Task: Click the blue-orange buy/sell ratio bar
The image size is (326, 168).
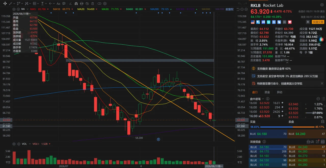Action: tap(287, 127)
